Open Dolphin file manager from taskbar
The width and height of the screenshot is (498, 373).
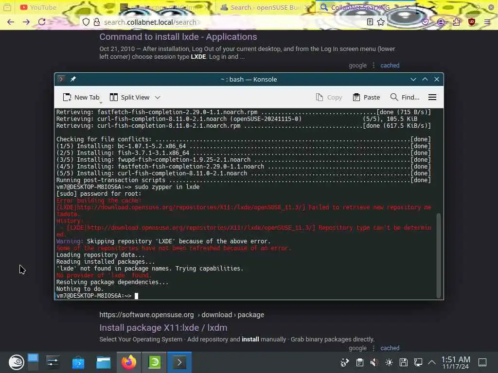pyautogui.click(x=104, y=362)
